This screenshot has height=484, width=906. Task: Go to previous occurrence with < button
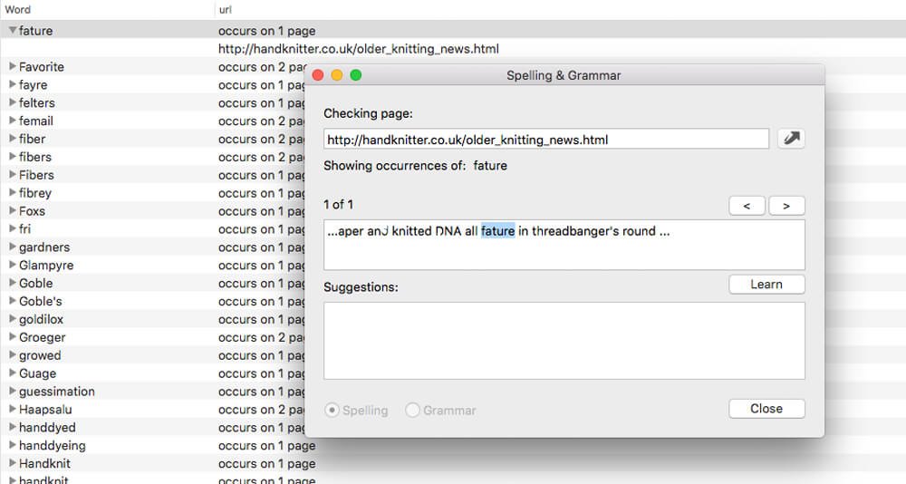pos(747,206)
